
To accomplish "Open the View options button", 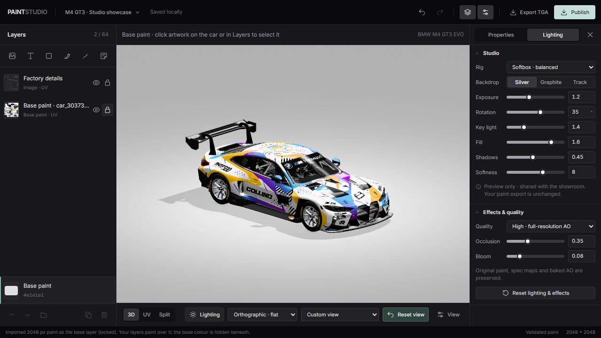I will click(448, 315).
